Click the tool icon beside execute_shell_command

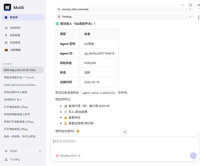[59, 9]
